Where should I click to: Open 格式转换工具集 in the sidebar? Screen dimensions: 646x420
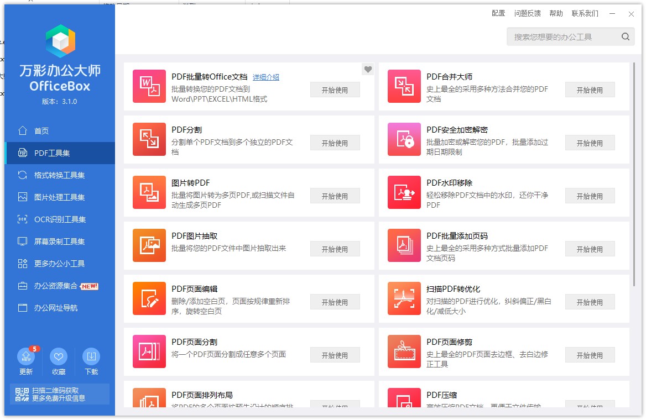(x=60, y=175)
